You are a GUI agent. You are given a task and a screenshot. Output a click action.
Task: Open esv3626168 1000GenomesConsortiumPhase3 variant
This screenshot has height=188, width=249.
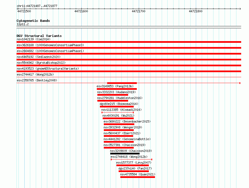pos(50,45)
